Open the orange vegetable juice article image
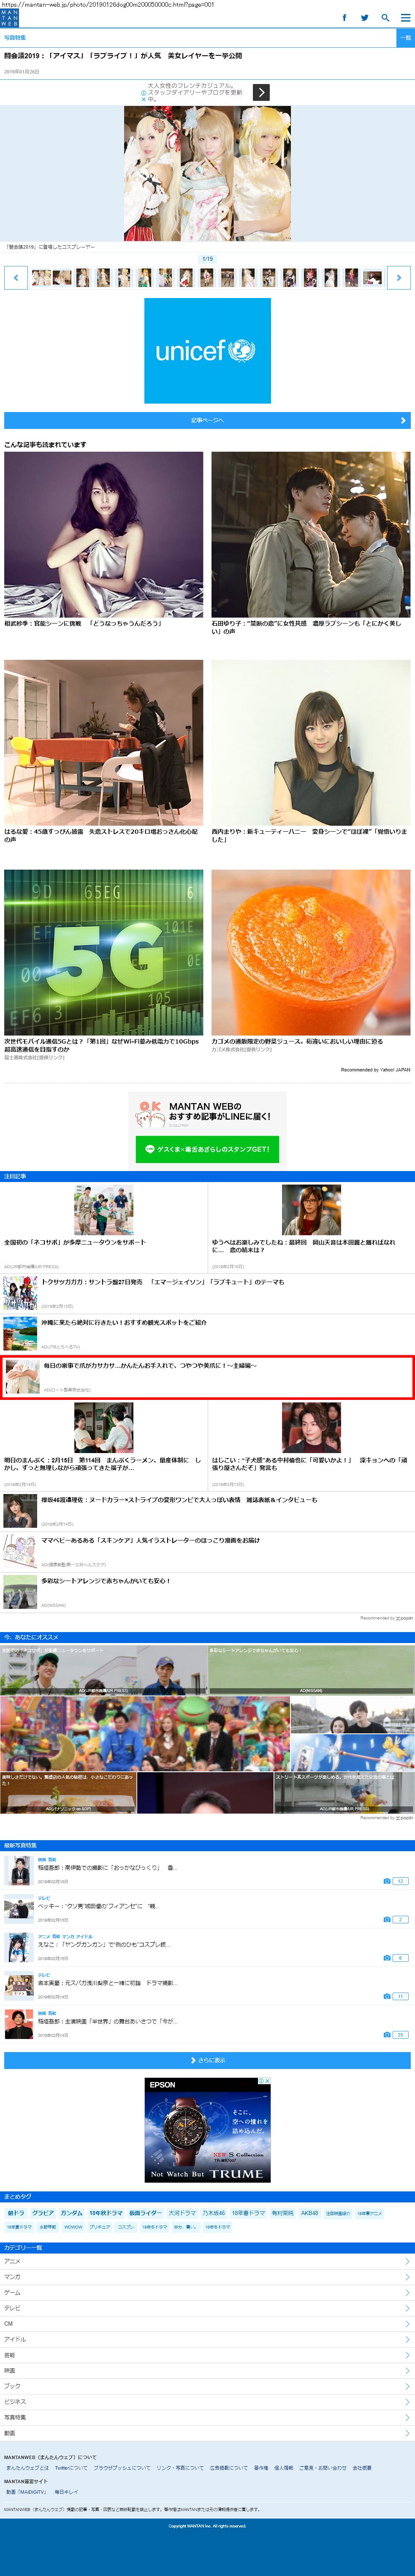The image size is (415, 2576). coord(311,952)
